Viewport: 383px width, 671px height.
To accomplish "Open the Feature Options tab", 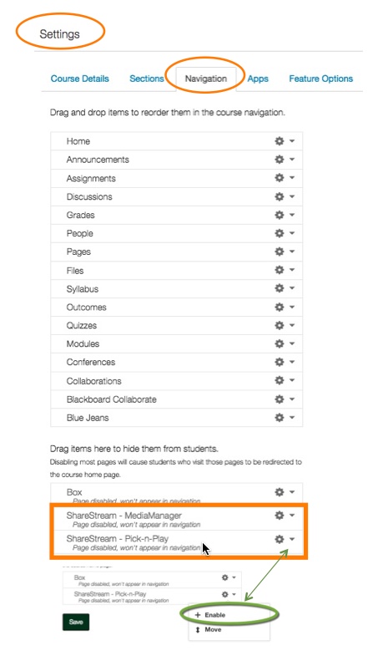I will 321,79.
